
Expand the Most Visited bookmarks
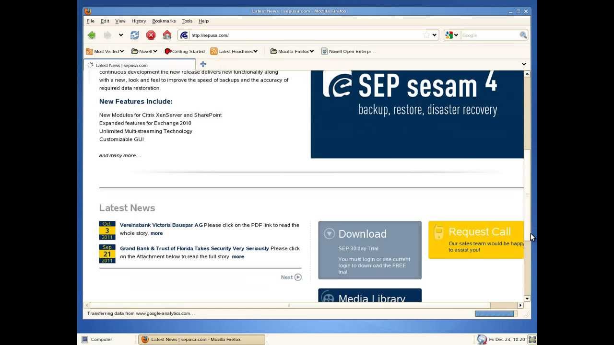pos(105,51)
